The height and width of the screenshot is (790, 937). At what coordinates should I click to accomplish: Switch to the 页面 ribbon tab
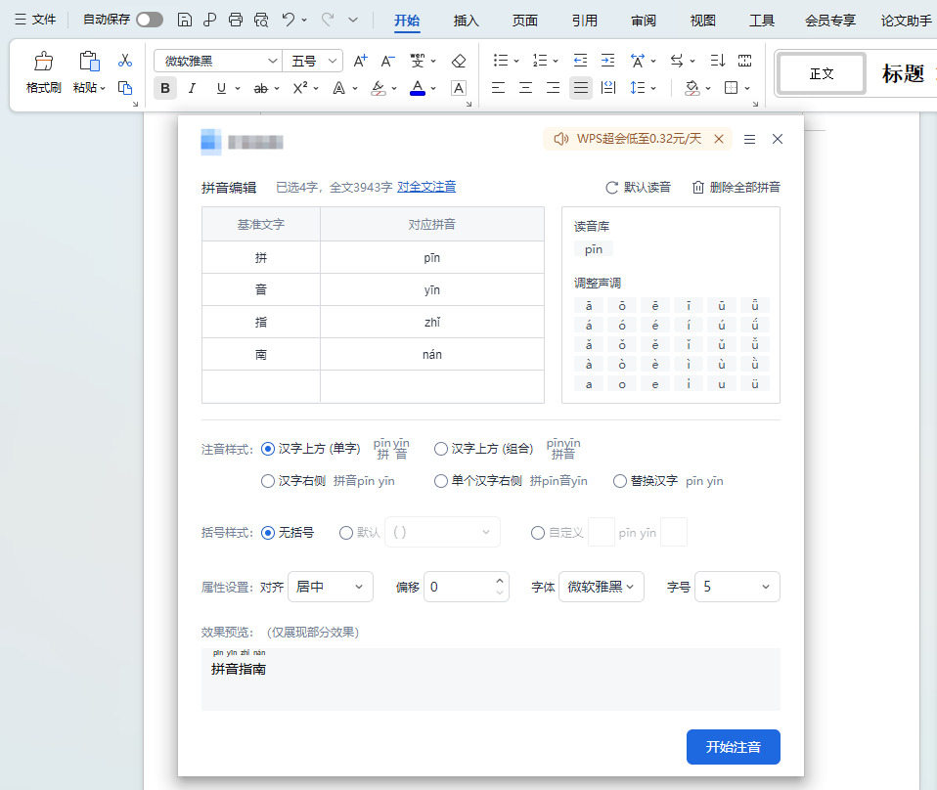tap(524, 21)
